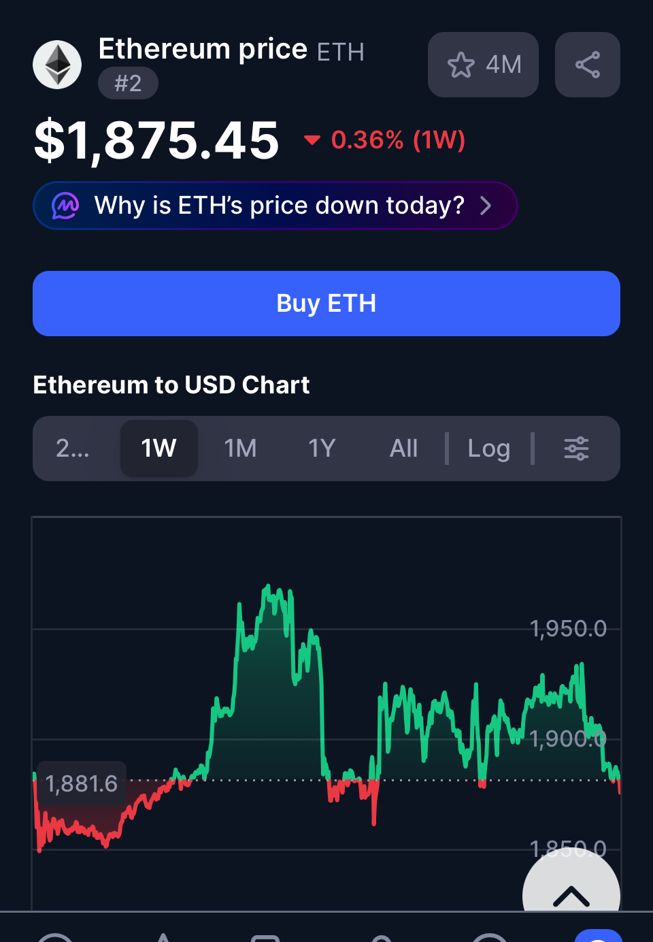Viewport: 653px width, 942px height.
Task: Switch chart to 1Y range
Action: (322, 449)
